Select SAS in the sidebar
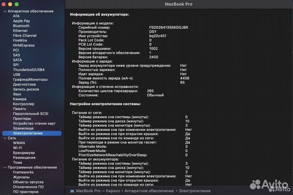293x195 pixels. [16, 55]
